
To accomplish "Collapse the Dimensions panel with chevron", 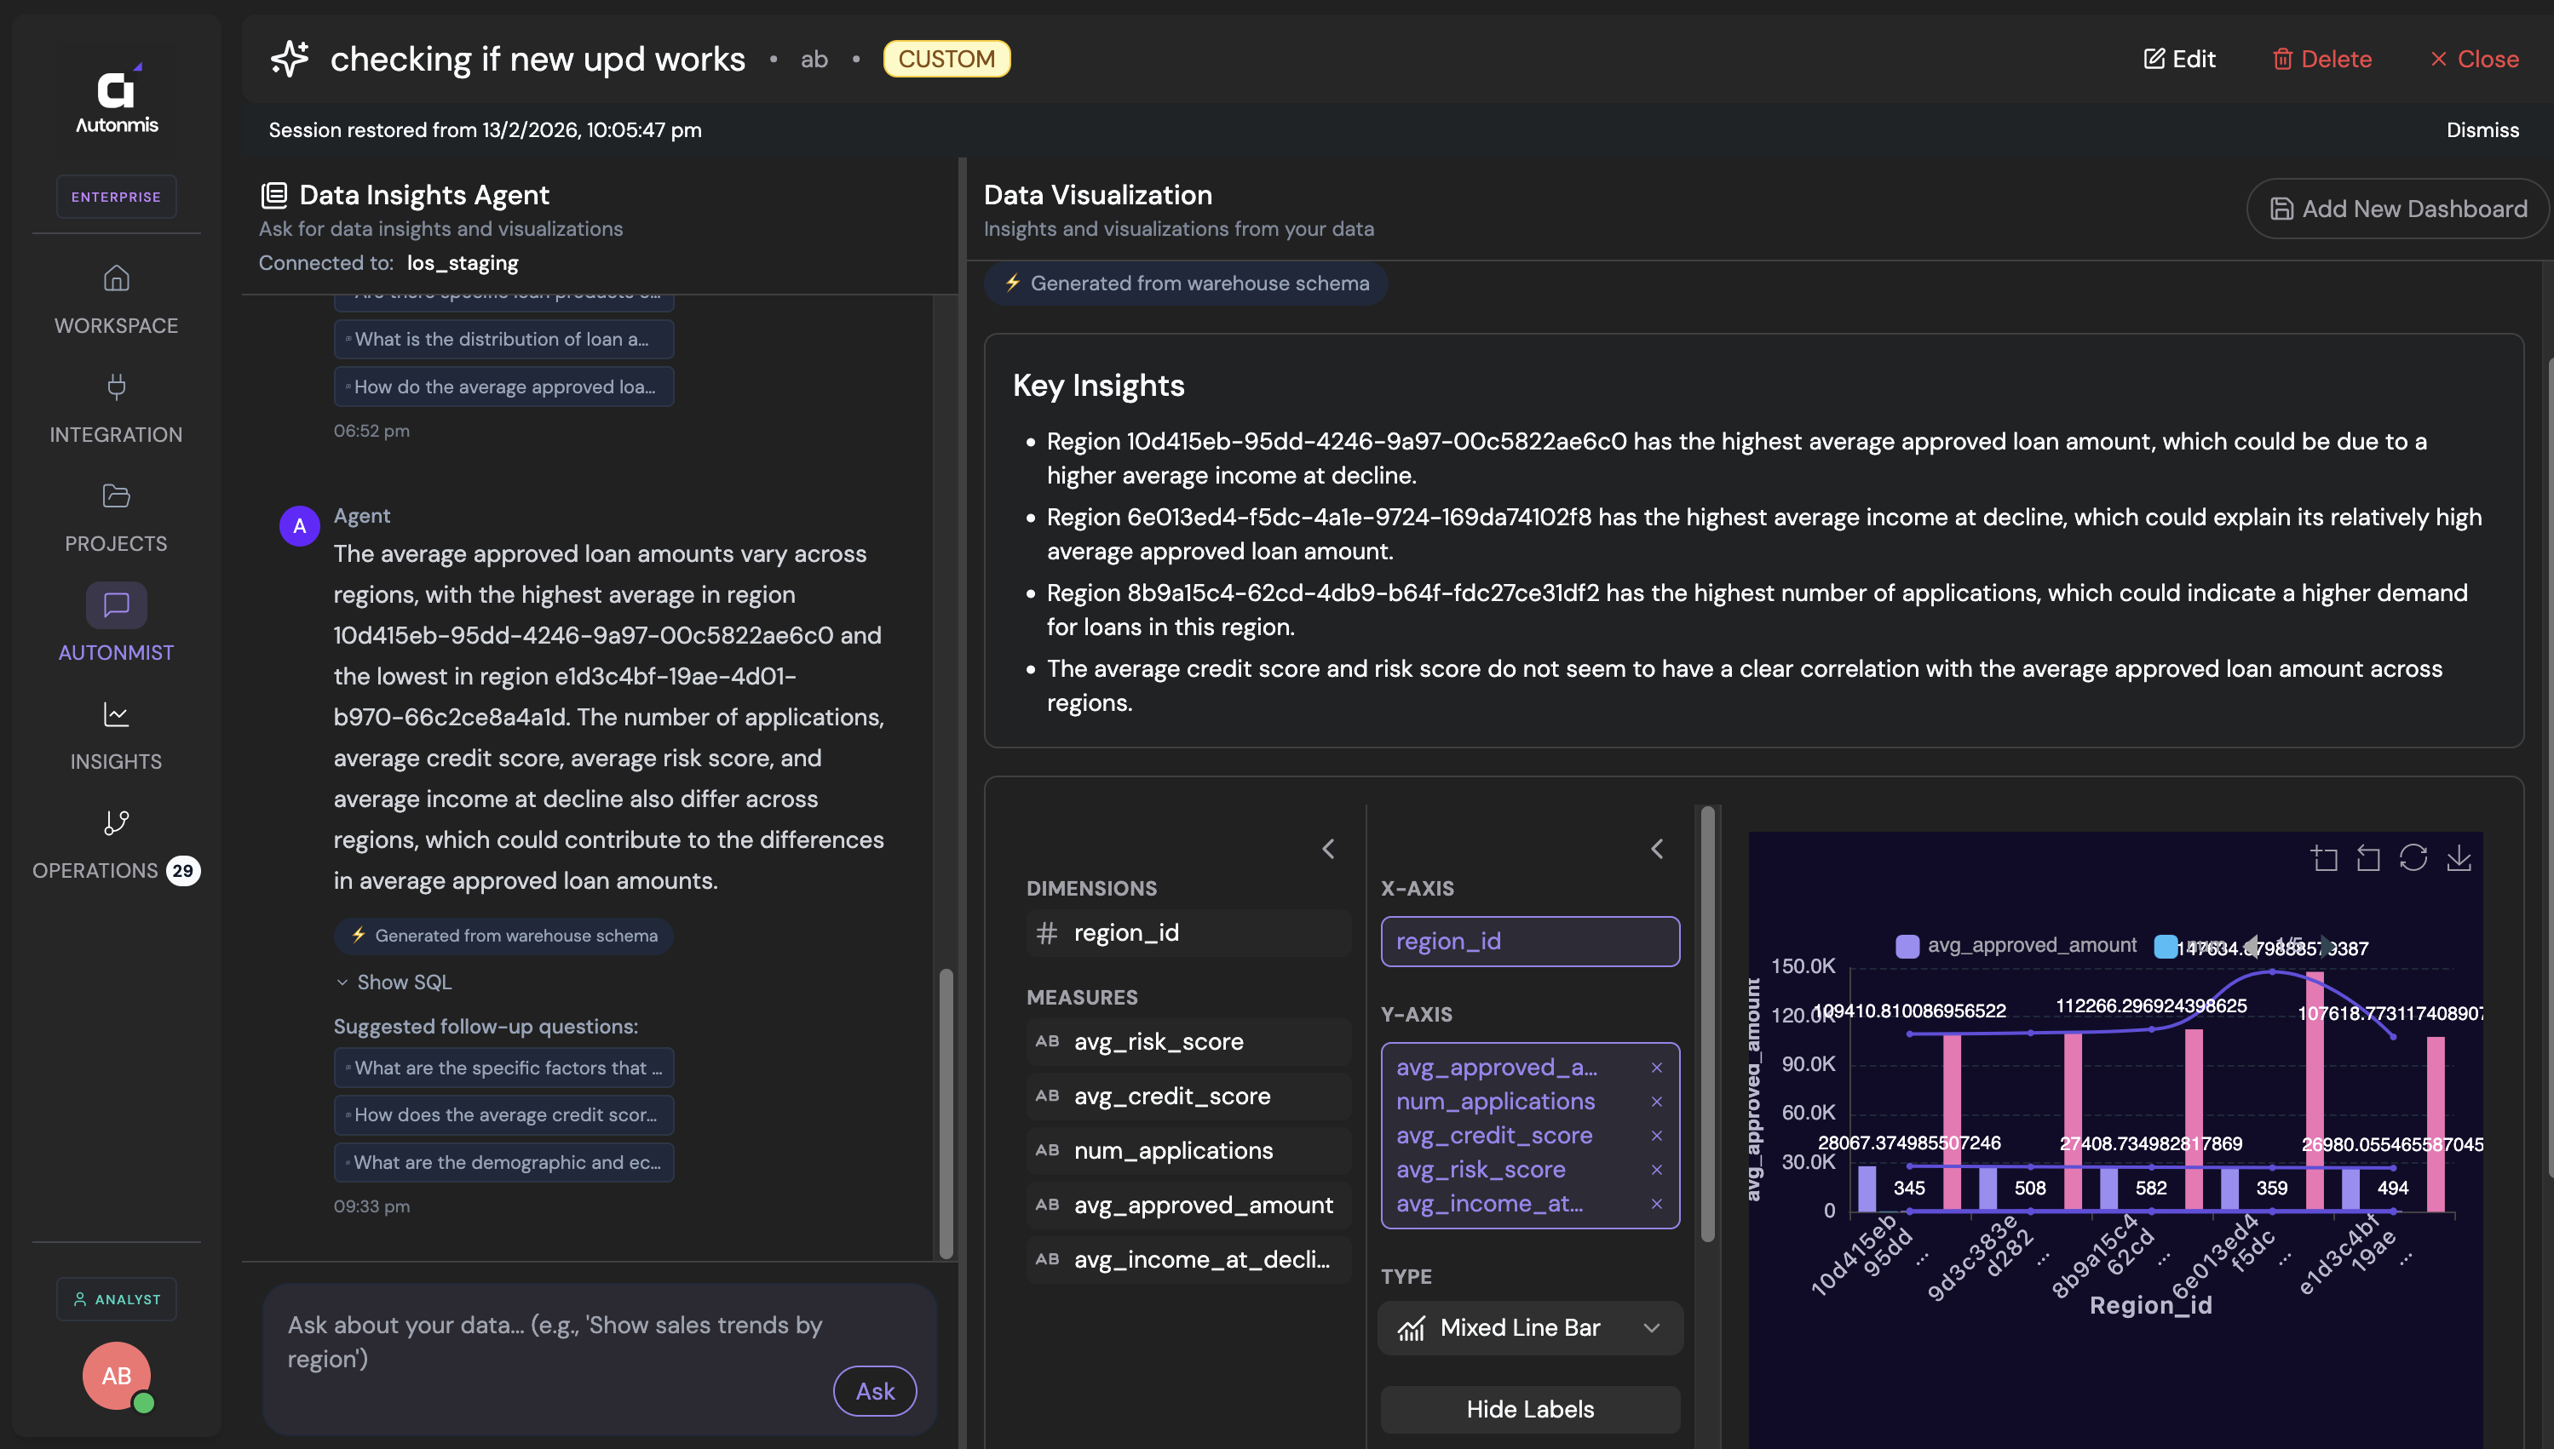I will pos(1327,849).
